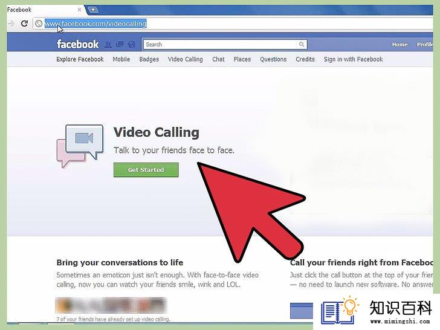Click the facebook logo
The image size is (440, 330).
coord(78,44)
